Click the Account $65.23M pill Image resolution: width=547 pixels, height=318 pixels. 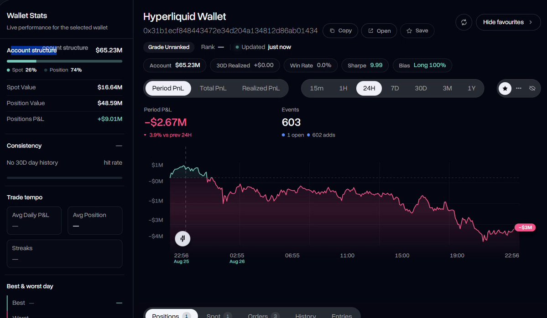(175, 66)
